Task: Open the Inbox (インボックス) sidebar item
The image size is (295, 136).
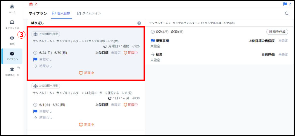Action: tap(12, 25)
